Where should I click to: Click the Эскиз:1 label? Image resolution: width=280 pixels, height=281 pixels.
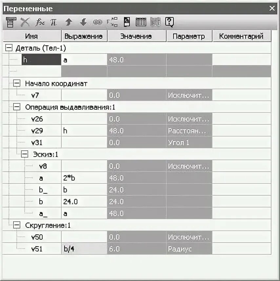46,154
